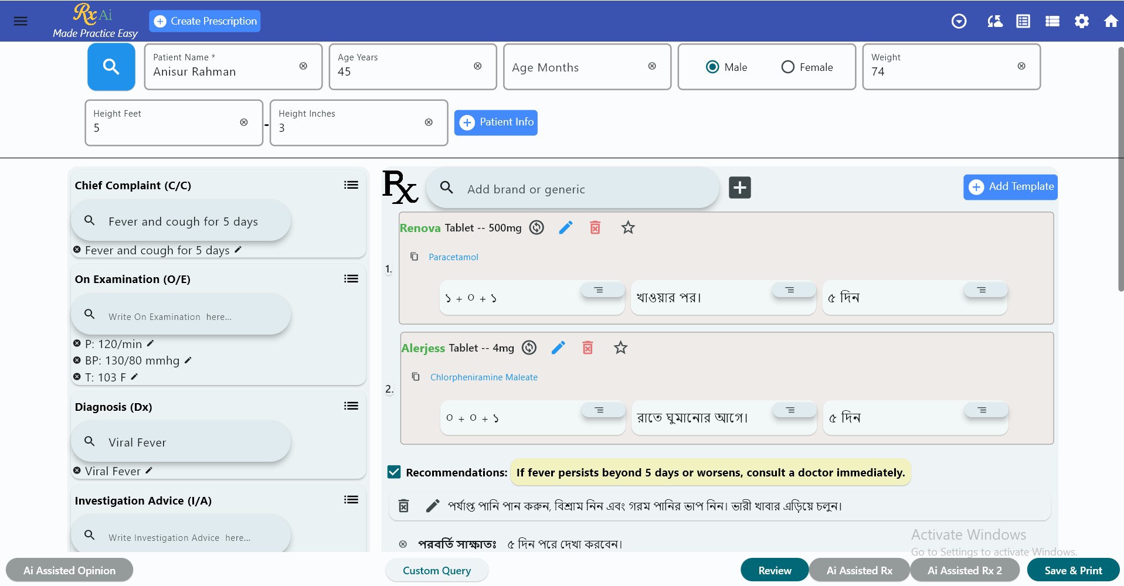Choose Female as patient gender
The width and height of the screenshot is (1124, 586).
tap(787, 67)
